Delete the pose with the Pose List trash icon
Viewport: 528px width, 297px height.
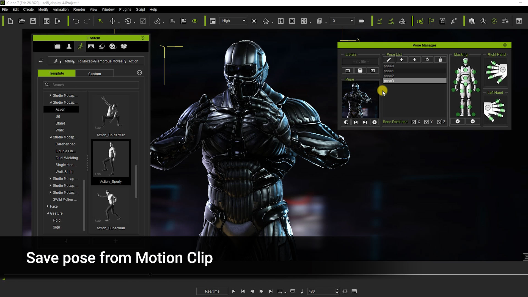coord(440,60)
